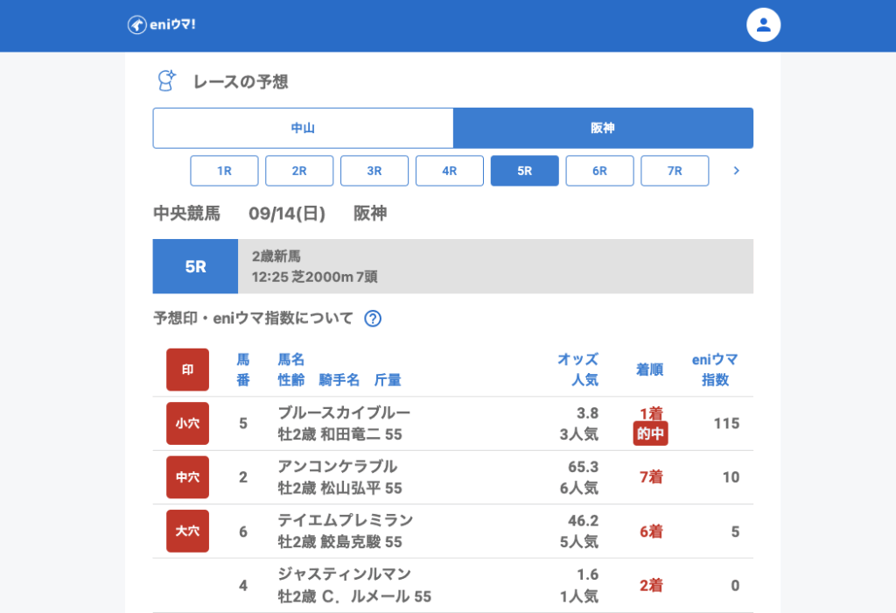Image resolution: width=896 pixels, height=613 pixels.
Task: Go to race 3R
Action: [374, 171]
